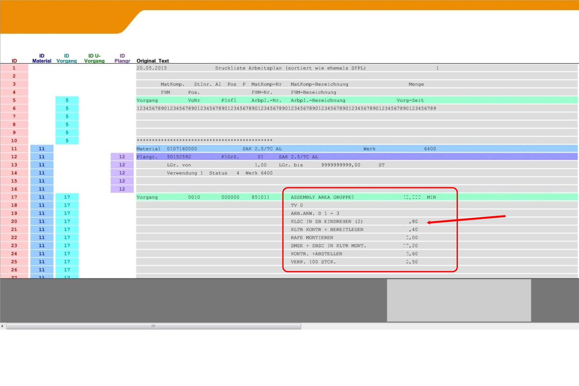Click the Original_Text column header
Screen dimensions: 579x386
coord(152,61)
